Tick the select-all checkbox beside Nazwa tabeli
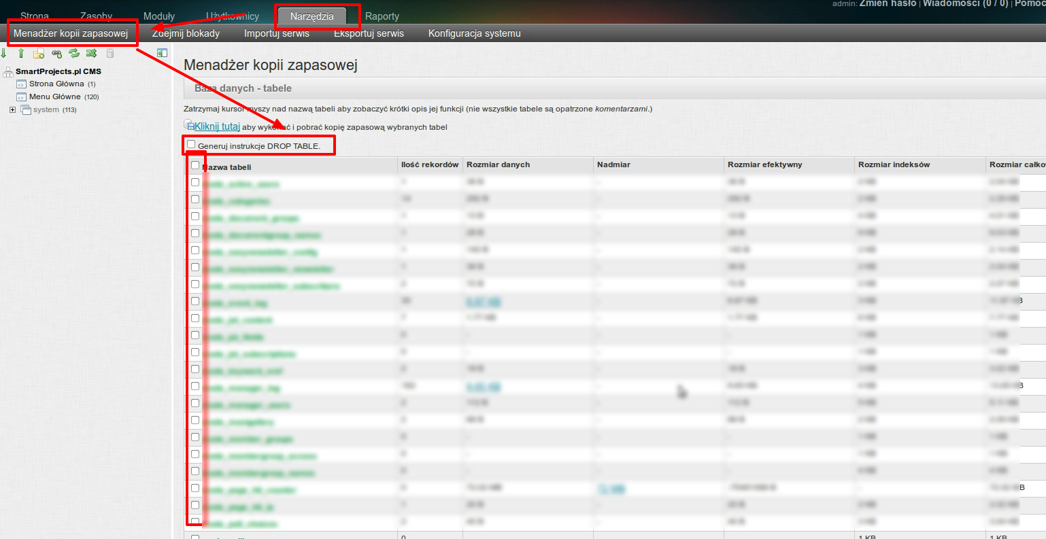 (195, 165)
